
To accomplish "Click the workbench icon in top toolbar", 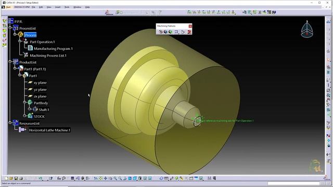I will coord(109,12).
